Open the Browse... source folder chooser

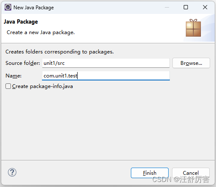191,63
